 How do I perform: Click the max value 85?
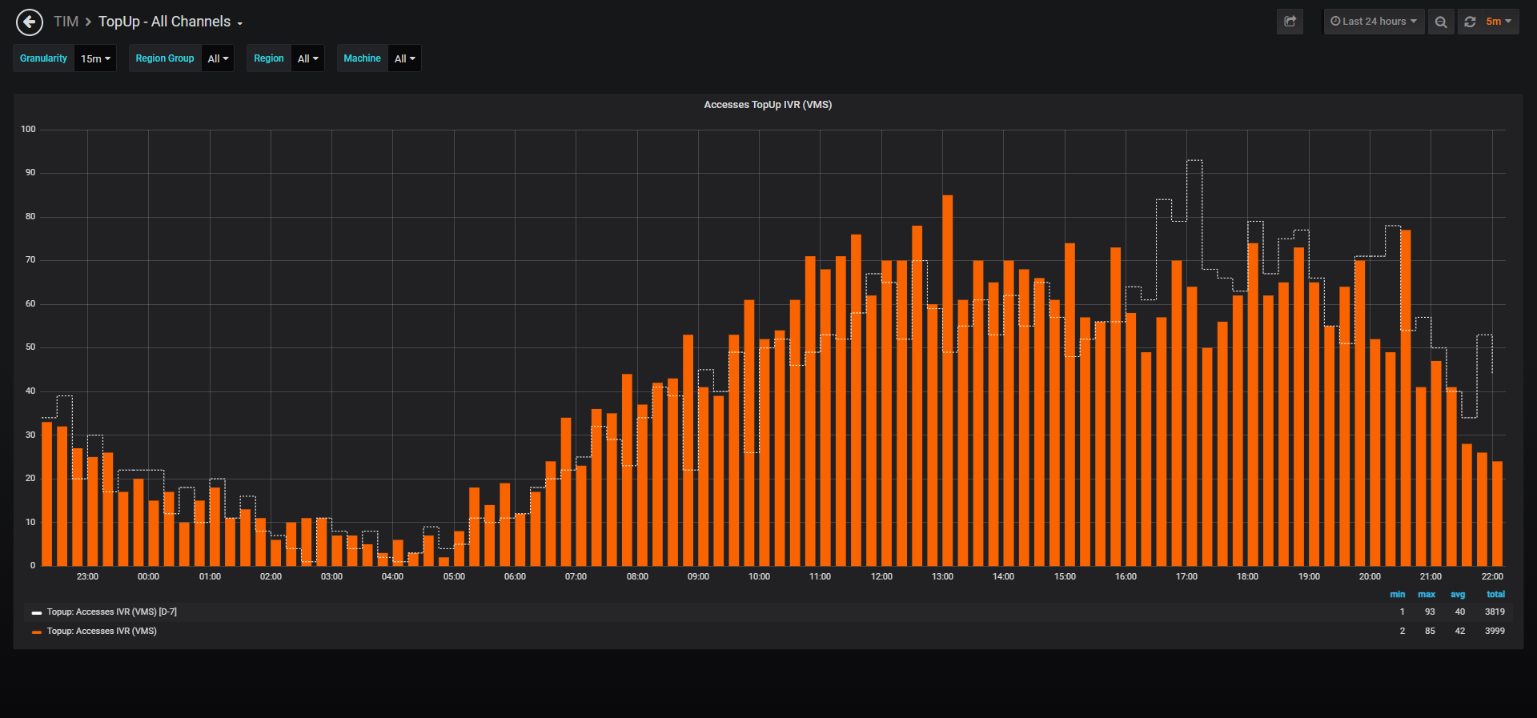(1430, 632)
